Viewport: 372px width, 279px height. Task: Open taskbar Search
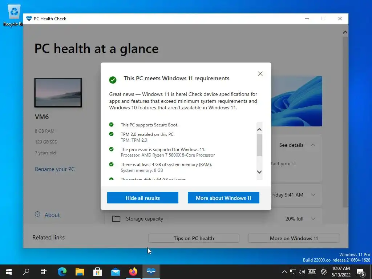tap(26, 272)
